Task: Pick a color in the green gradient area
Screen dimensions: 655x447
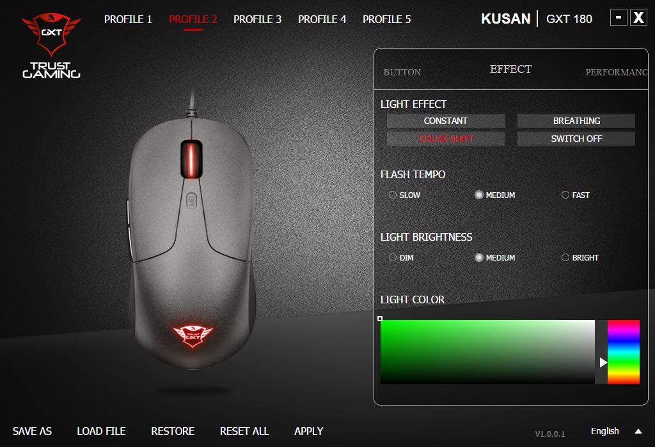Action: pos(487,351)
